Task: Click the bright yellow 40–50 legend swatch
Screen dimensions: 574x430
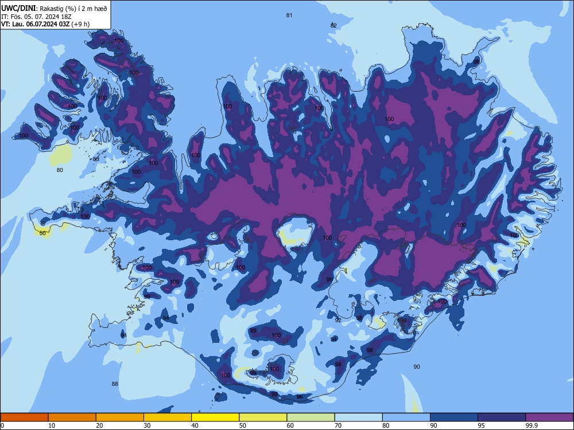Action: 215,417
